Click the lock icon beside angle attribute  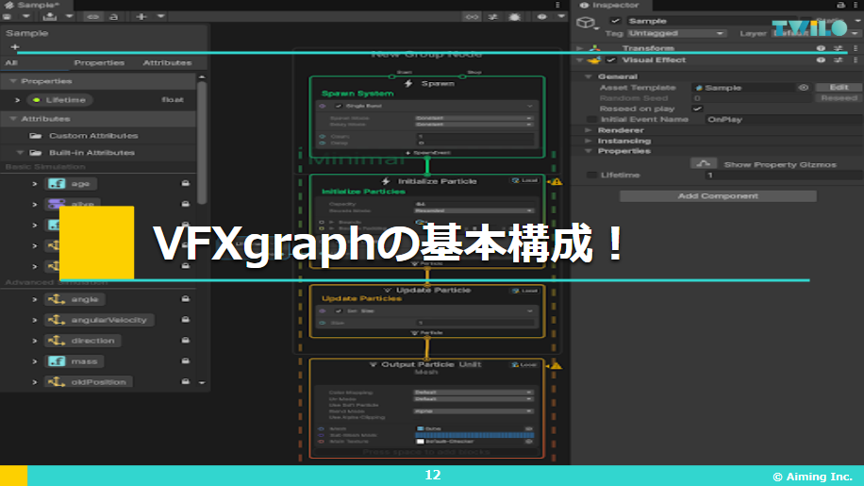(185, 299)
